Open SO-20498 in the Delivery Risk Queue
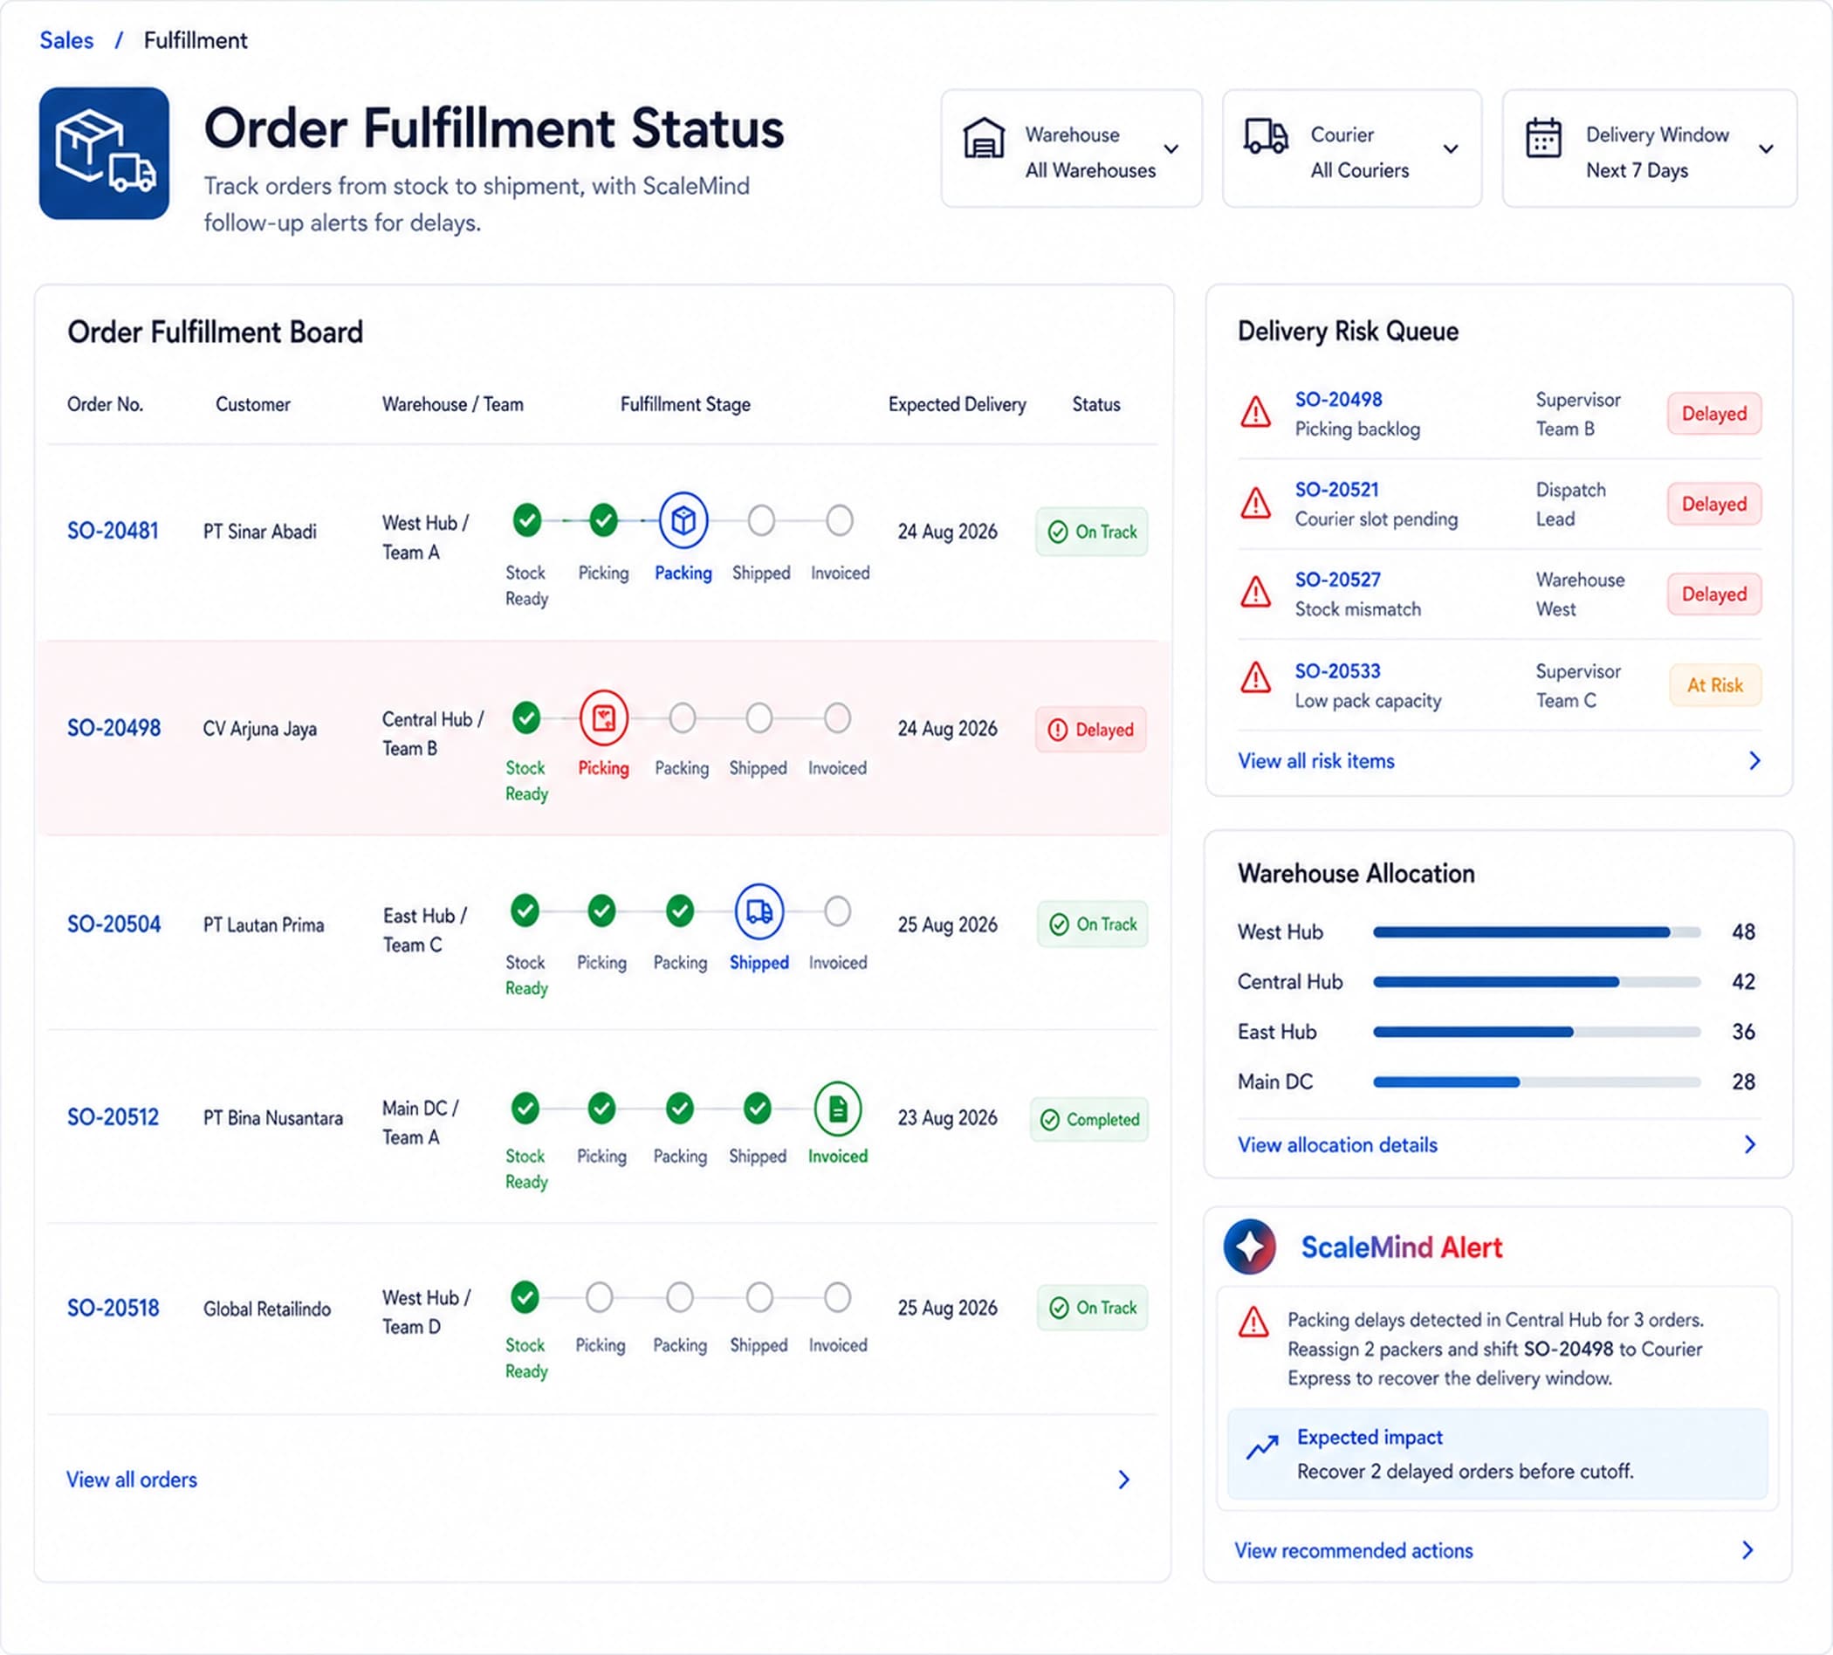The height and width of the screenshot is (1655, 1833). 1338,399
